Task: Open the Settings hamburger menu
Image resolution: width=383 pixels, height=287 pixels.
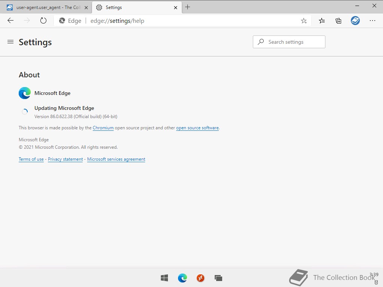Action: coord(10,42)
